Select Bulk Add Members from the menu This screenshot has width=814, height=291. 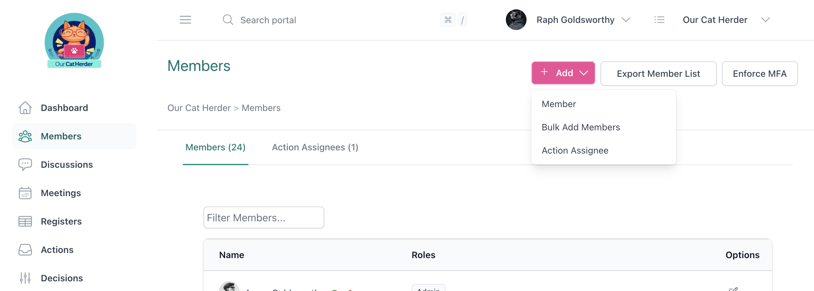point(580,127)
